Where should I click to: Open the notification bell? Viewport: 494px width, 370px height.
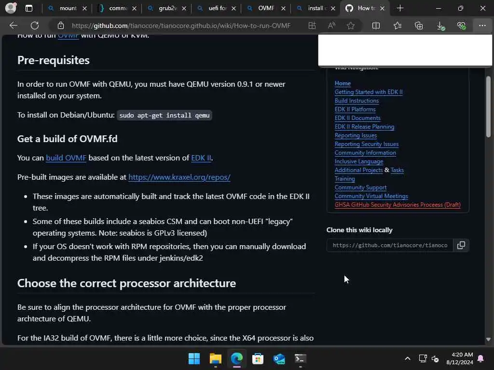click(481, 358)
